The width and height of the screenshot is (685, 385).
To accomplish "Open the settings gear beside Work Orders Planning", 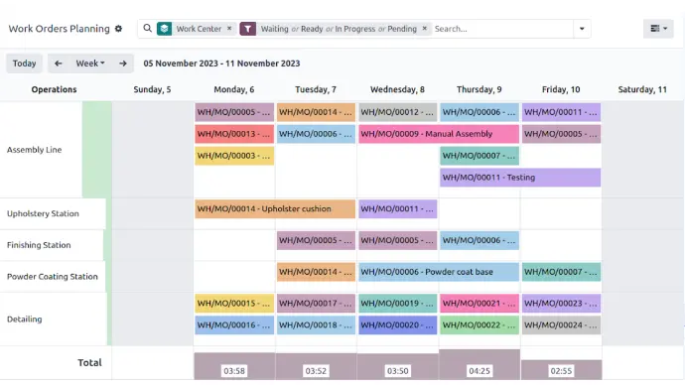I will point(118,29).
